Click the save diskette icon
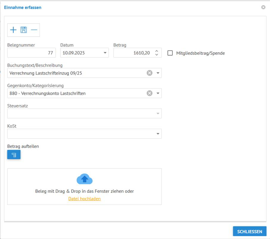This screenshot has width=270, height=239. point(24,30)
